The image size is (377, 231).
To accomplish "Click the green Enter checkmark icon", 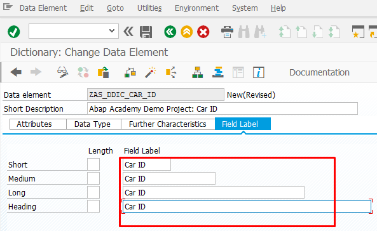I will pos(14,32).
